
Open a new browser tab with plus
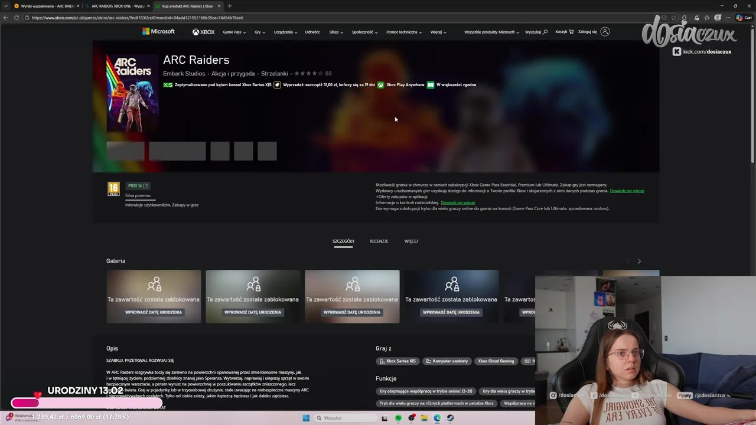229,6
